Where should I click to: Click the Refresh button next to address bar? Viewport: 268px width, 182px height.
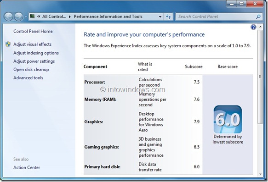click(168, 17)
